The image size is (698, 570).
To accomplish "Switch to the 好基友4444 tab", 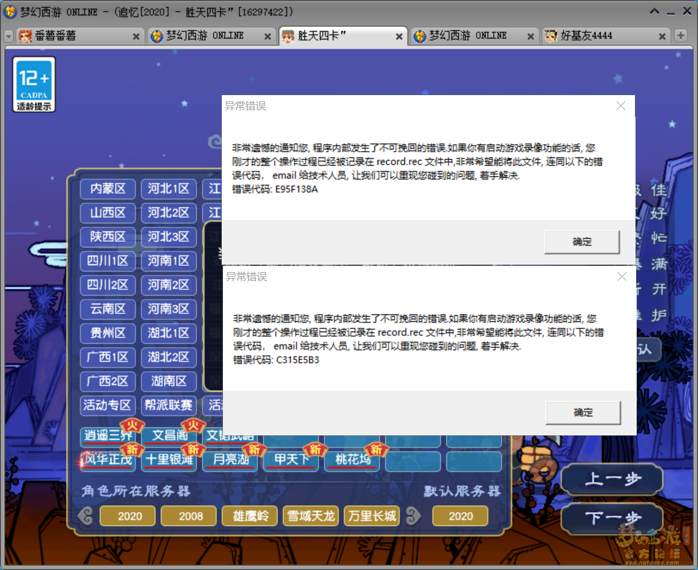I will point(606,36).
